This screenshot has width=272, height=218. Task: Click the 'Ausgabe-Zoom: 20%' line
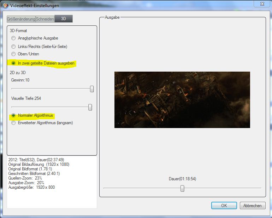(26, 183)
